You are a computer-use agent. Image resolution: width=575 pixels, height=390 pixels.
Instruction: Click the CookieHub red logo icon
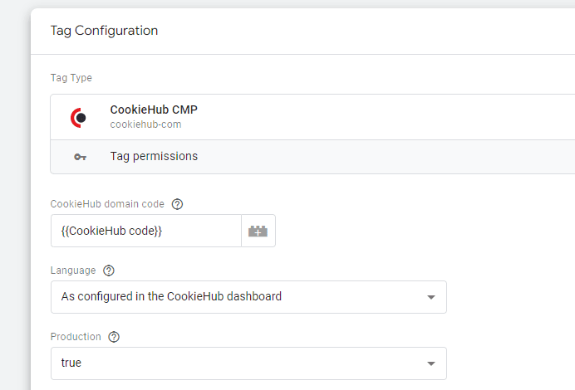click(79, 118)
